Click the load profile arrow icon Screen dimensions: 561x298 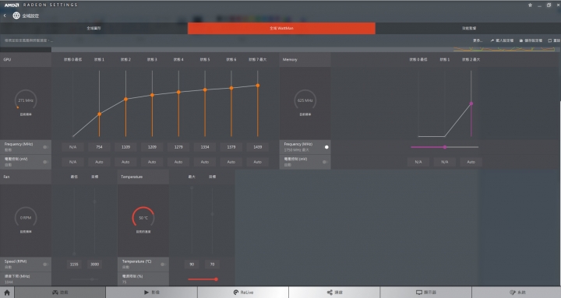click(492, 40)
